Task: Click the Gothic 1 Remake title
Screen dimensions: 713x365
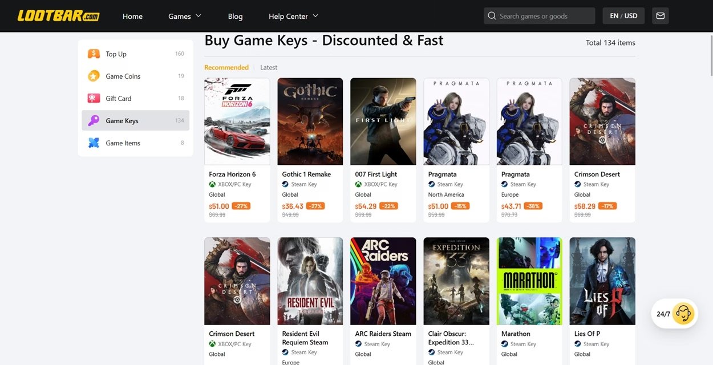Action: point(306,174)
